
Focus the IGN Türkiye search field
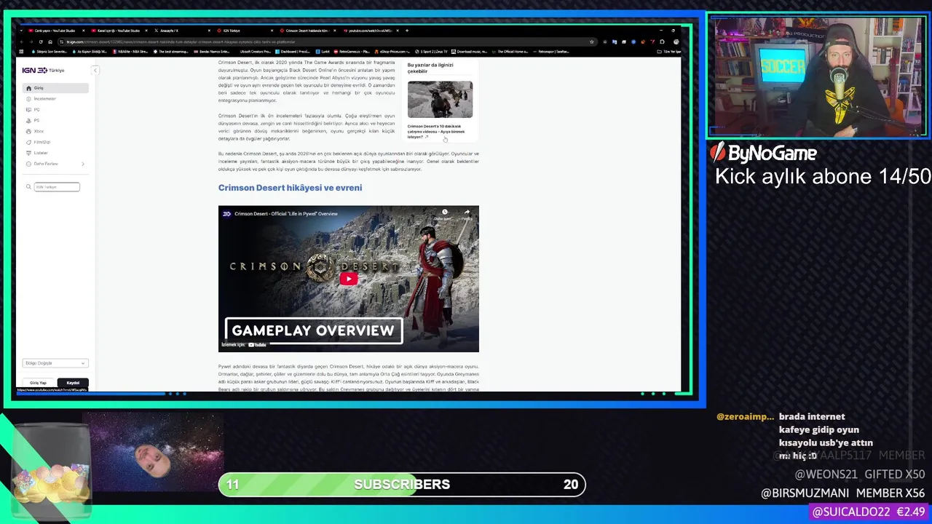click(57, 187)
